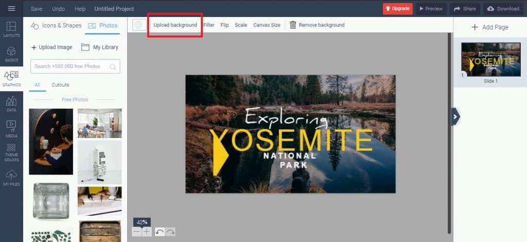Click the trash icon for Remove background
The image size is (527, 242).
[293, 25]
